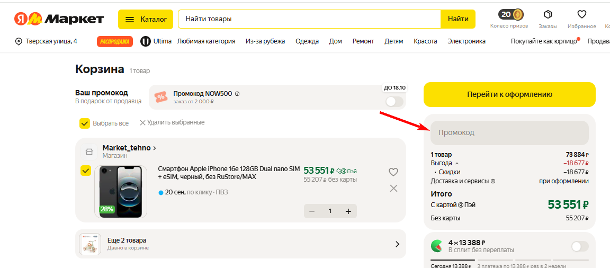
Task: Click info icon next to Промокод NOW500
Action: click(237, 94)
